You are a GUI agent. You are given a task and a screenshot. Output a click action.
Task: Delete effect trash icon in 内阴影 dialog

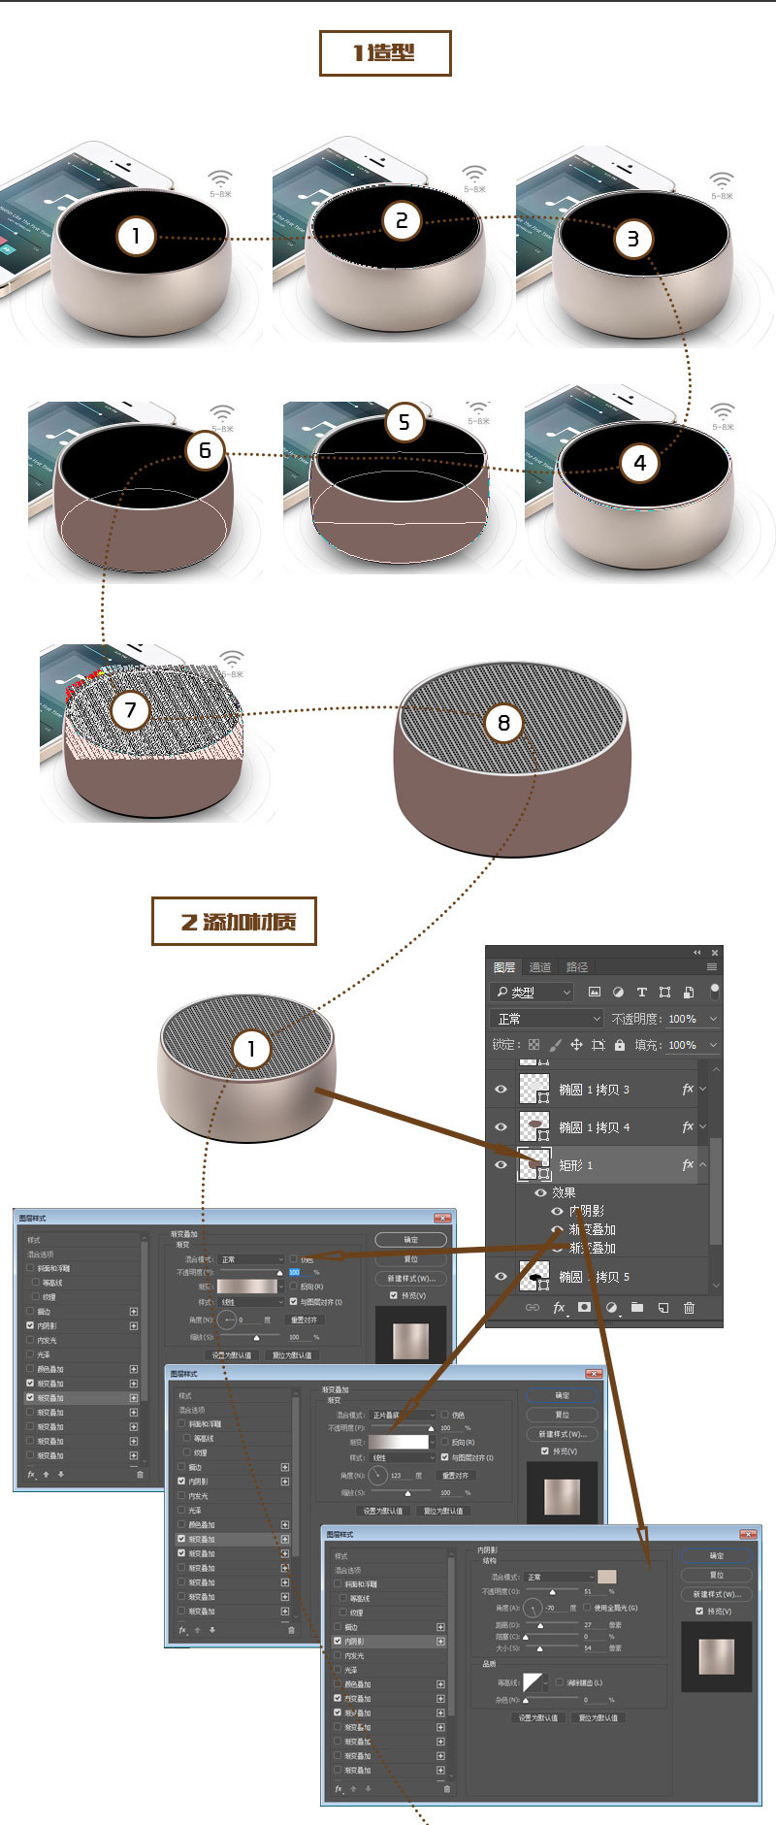coord(447,1789)
